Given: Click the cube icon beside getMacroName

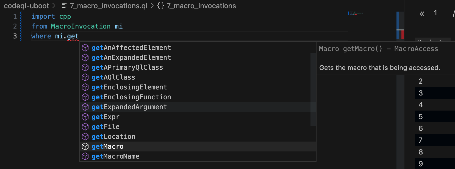Looking at the screenshot, I should tap(85, 156).
